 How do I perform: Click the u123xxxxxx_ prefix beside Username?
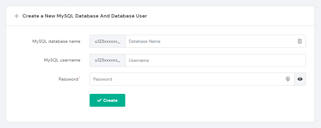pos(108,60)
